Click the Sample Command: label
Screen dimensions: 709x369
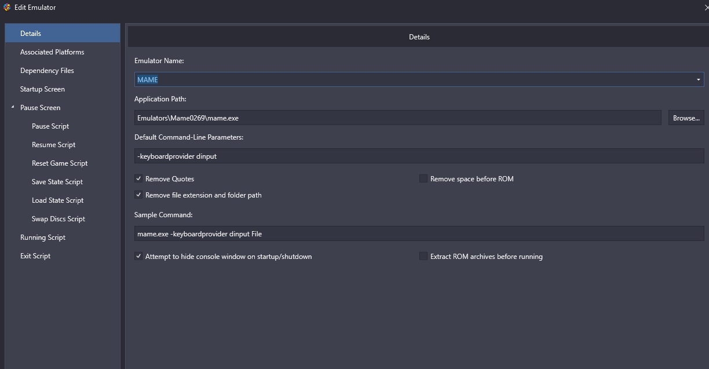click(163, 215)
